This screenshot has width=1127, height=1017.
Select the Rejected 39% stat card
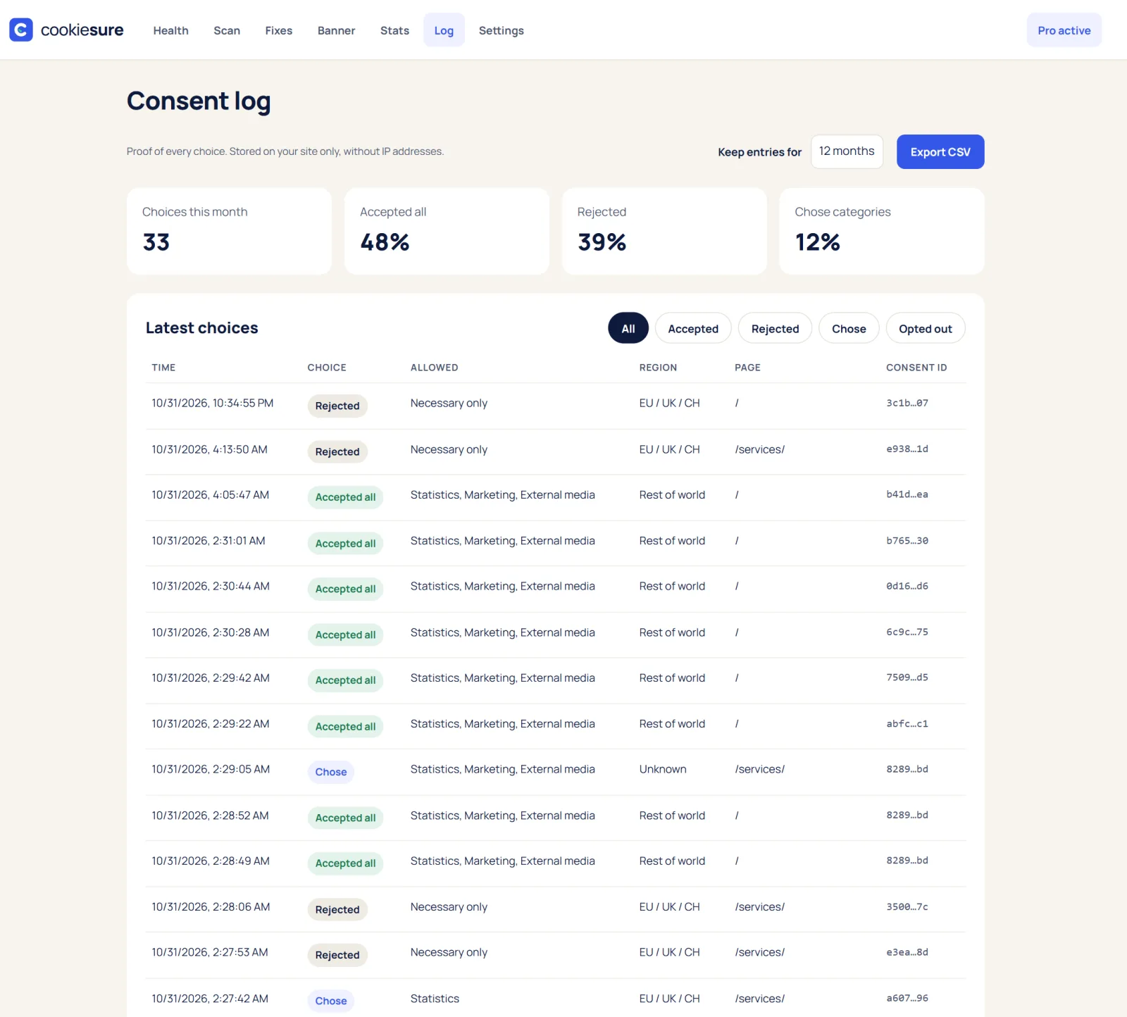click(664, 231)
